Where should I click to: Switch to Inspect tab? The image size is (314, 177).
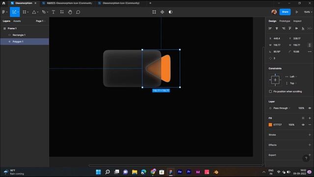[297, 21]
